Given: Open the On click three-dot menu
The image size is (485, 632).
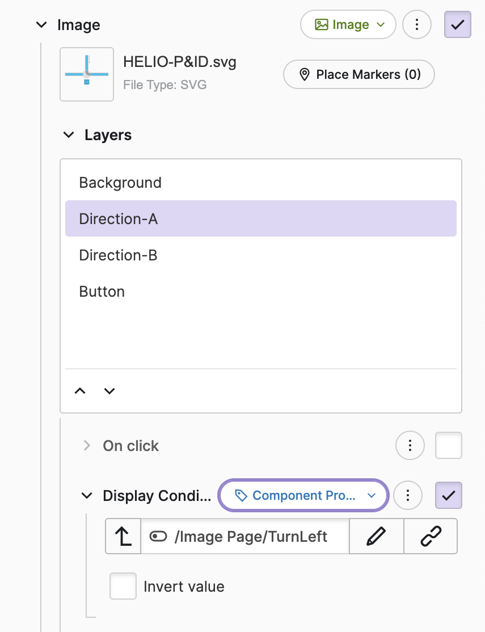Looking at the screenshot, I should (x=410, y=446).
